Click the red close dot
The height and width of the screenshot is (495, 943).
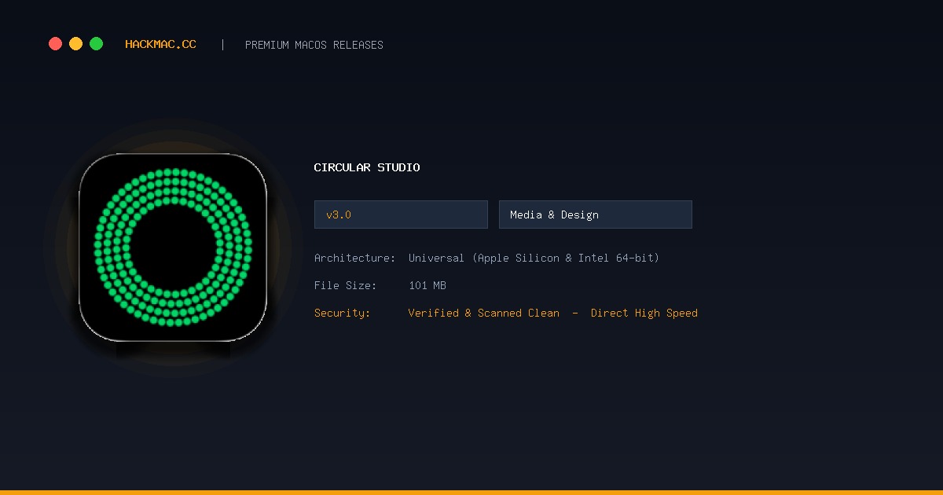click(x=55, y=44)
